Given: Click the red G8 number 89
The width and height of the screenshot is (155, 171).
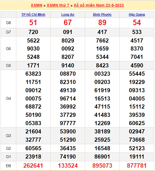Looking at the screenshot, I should coord(102,23).
